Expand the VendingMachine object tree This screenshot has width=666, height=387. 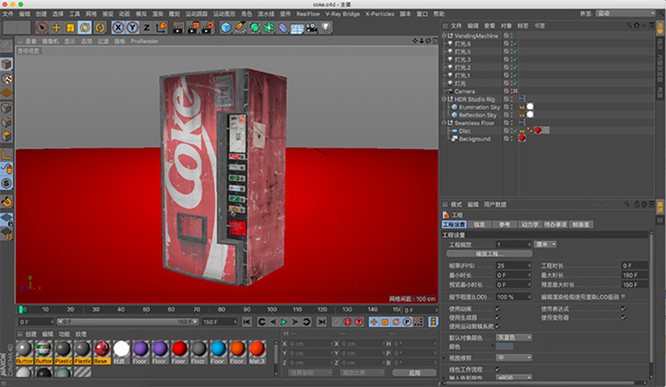(445, 35)
